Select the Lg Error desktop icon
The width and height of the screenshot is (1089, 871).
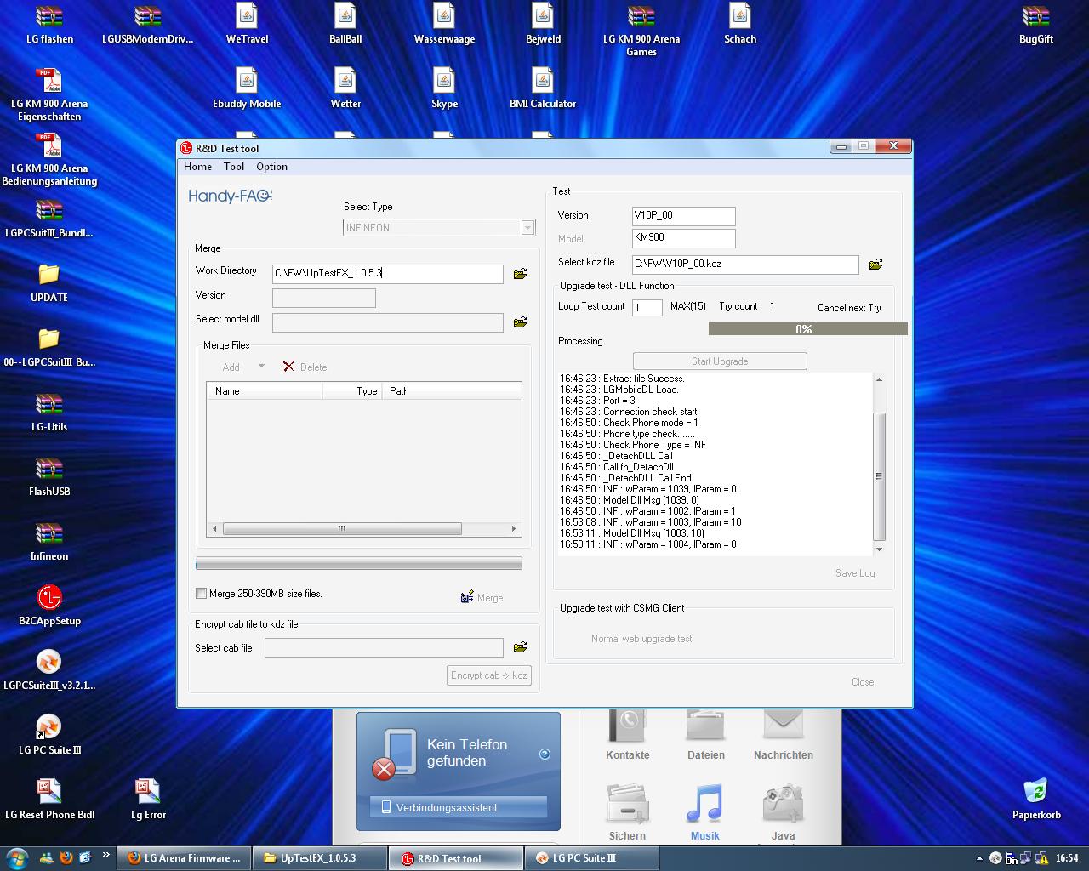tap(148, 800)
